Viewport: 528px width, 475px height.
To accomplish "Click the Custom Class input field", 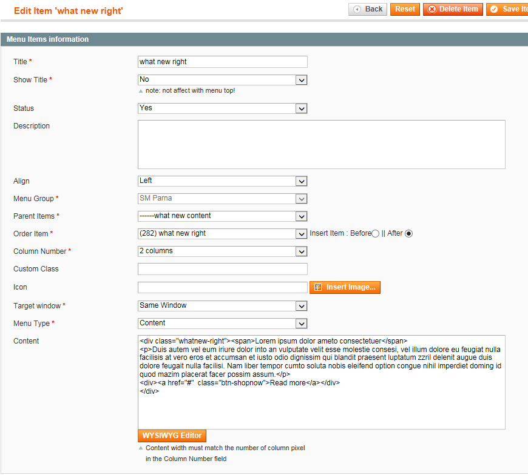I will point(222,269).
